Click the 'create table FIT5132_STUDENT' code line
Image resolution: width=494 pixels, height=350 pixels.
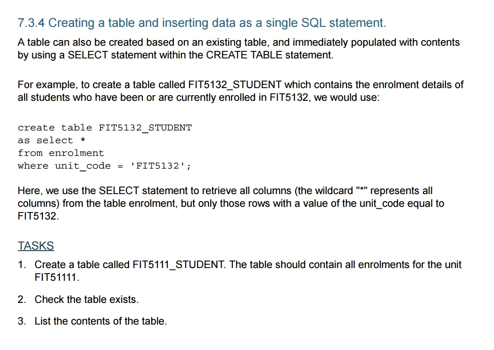pos(105,128)
